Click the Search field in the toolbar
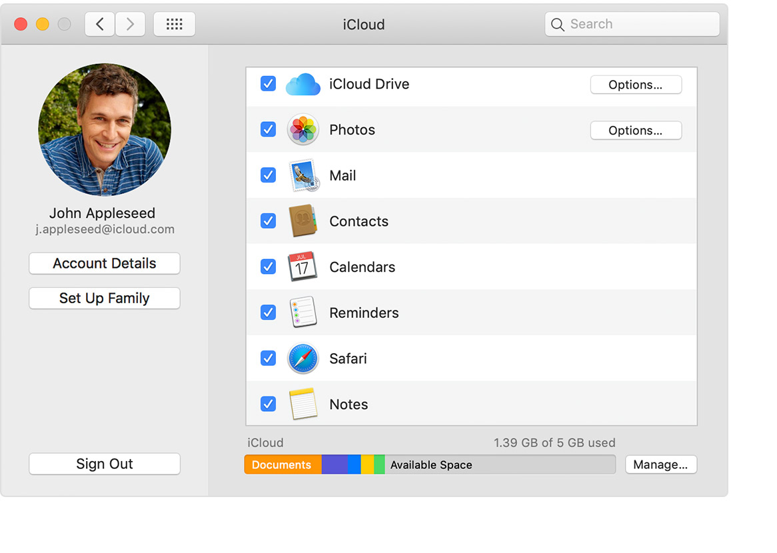Viewport: 777px width, 553px height. tap(632, 25)
